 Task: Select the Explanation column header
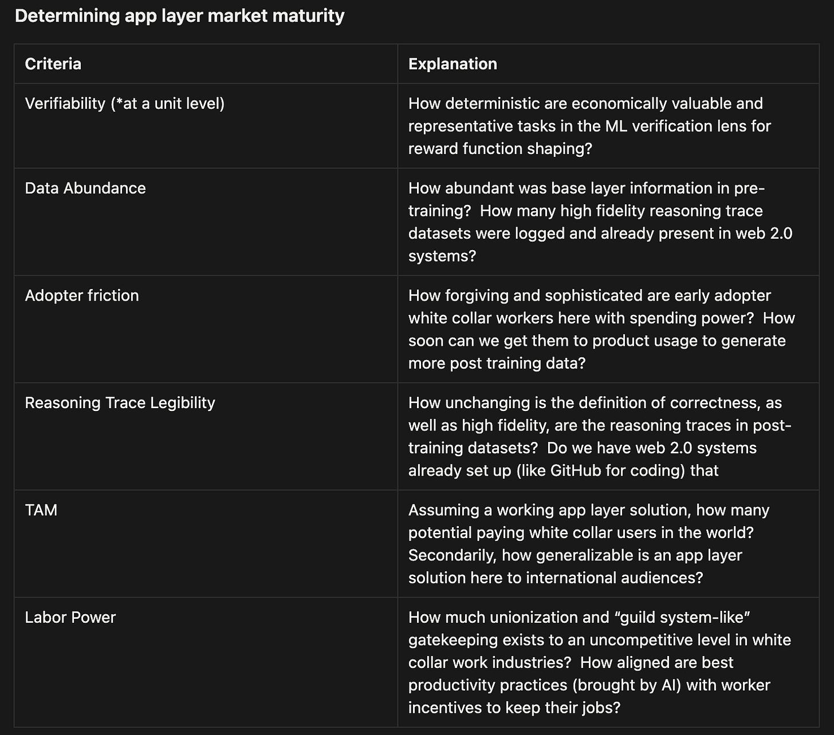click(608, 64)
